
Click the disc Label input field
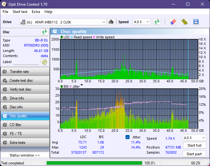click(26, 62)
